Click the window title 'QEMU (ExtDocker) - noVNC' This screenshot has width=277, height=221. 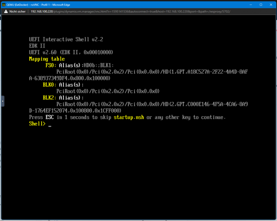pyautogui.click(x=23, y=5)
